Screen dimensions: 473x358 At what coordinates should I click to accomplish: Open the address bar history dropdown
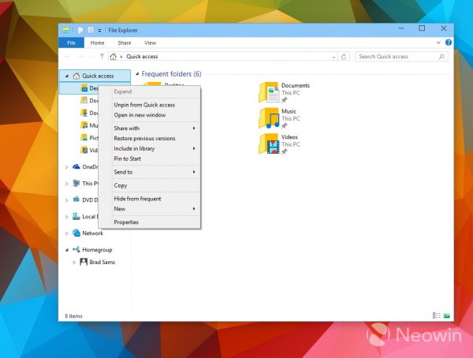click(334, 57)
